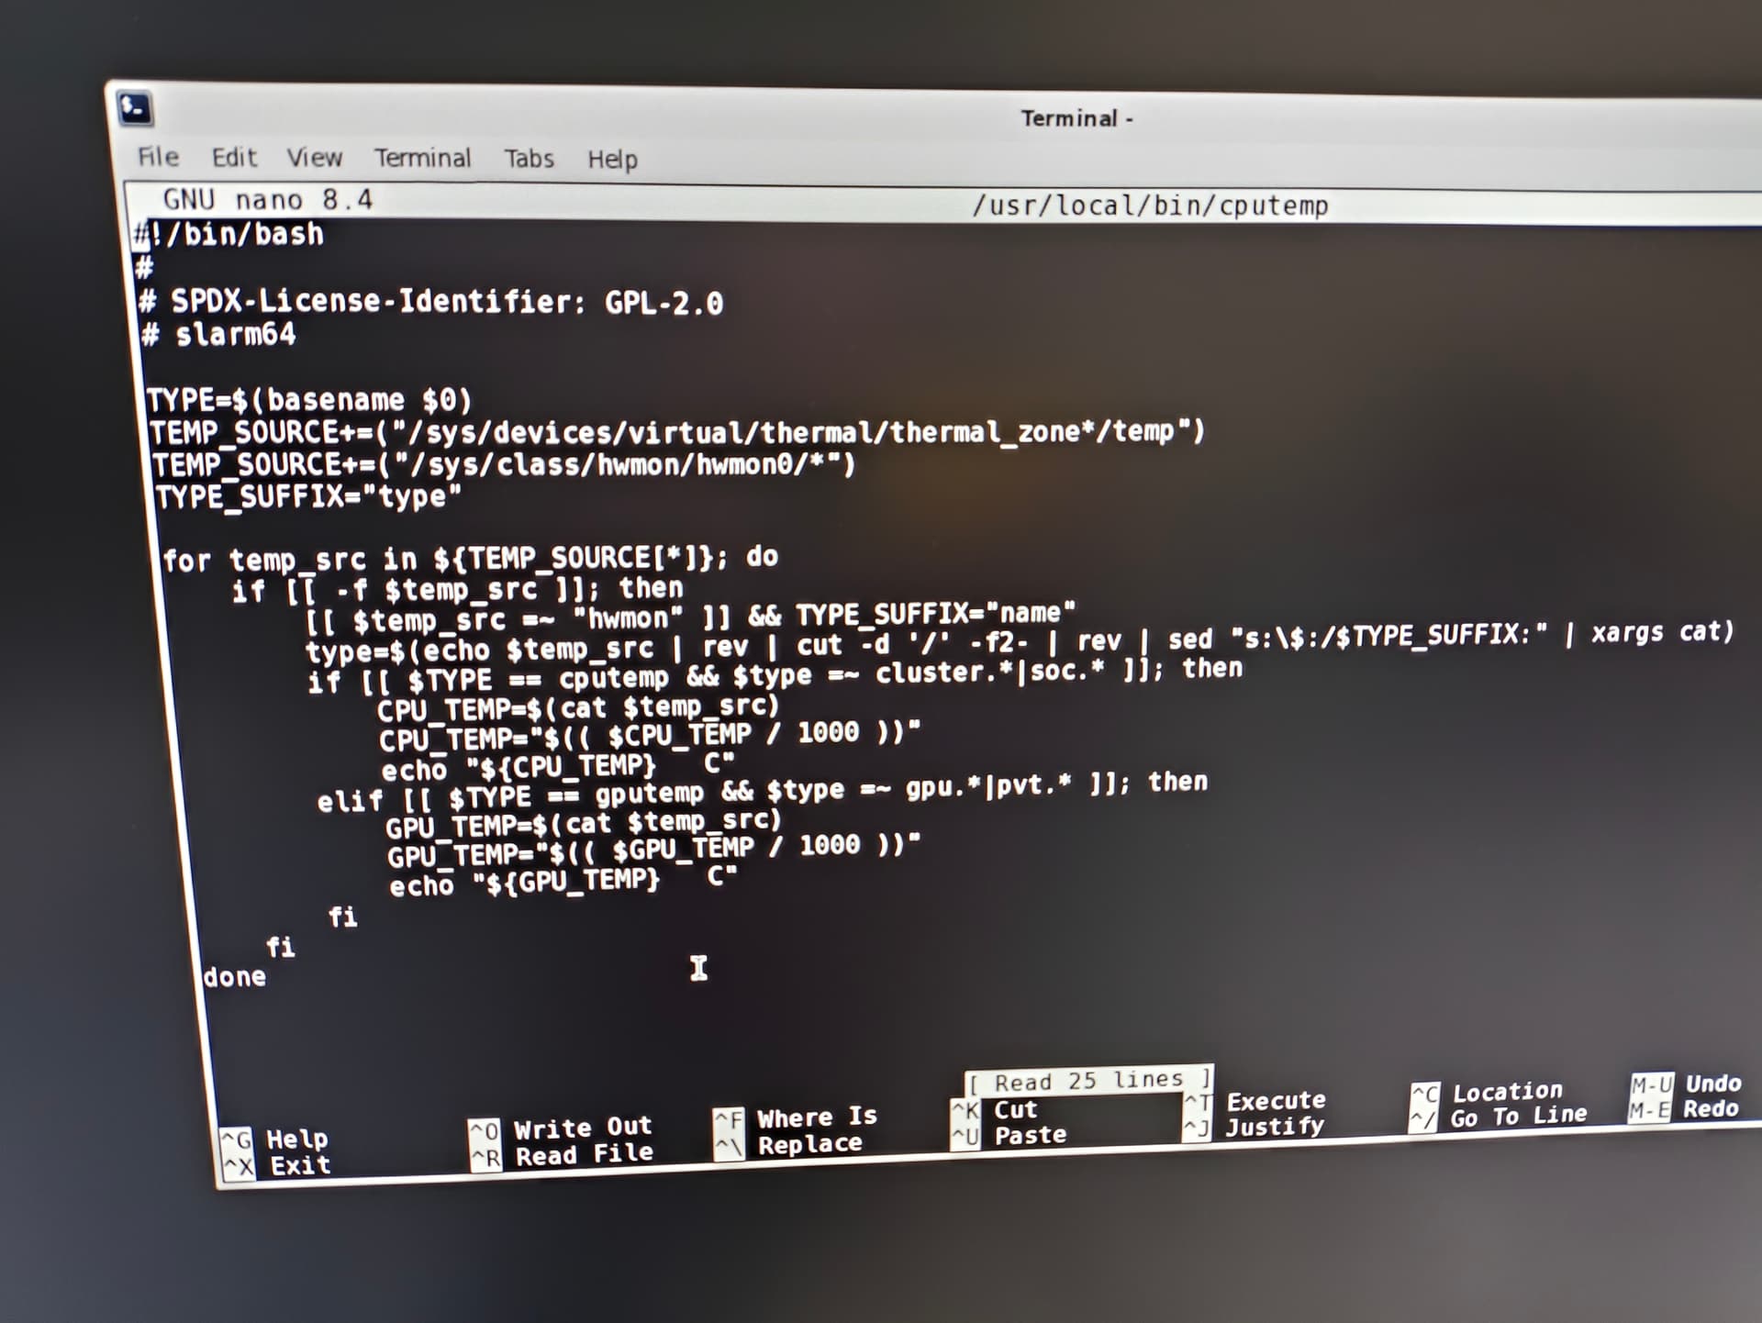The height and width of the screenshot is (1323, 1762).
Task: Click the ^G Help shortcut in nano
Action: coord(275,1139)
